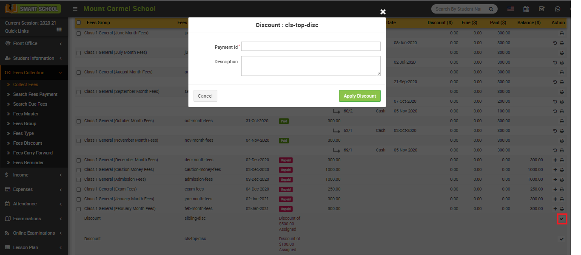Tick the Caution Money Fees row checkbox
The image size is (581, 255).
(79, 170)
